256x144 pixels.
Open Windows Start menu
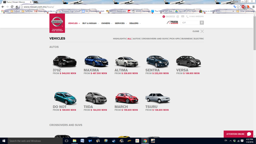coord(4,141)
